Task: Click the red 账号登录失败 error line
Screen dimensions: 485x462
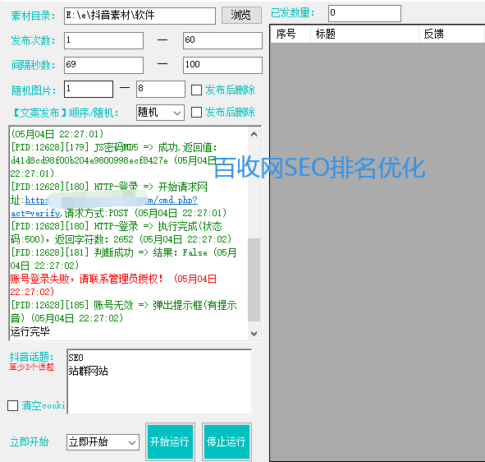Action: tap(113, 285)
